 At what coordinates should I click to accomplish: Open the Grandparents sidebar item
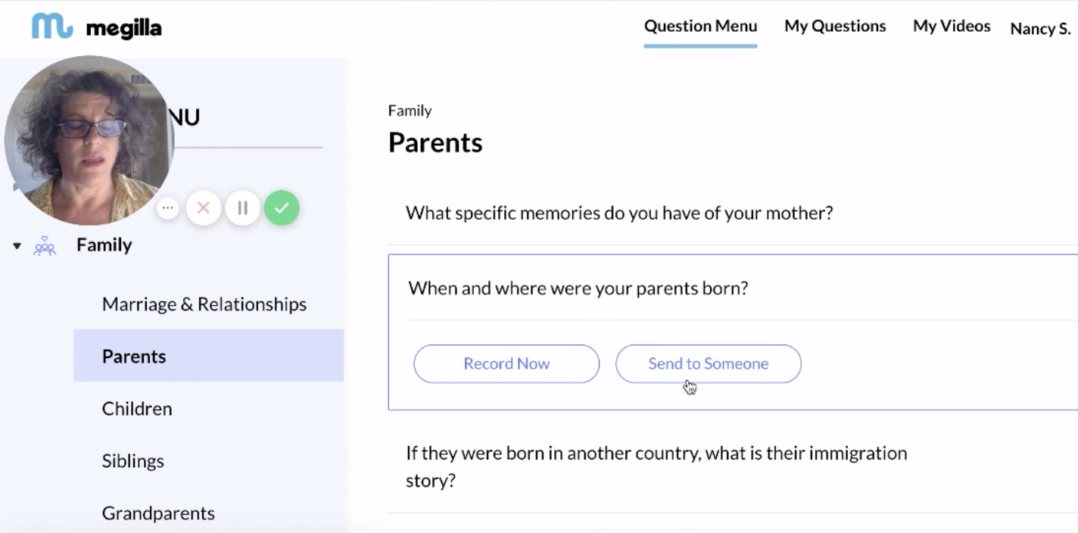click(x=158, y=513)
